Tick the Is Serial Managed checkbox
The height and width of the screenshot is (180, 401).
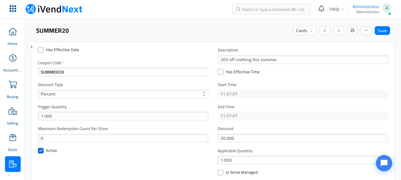pyautogui.click(x=221, y=173)
